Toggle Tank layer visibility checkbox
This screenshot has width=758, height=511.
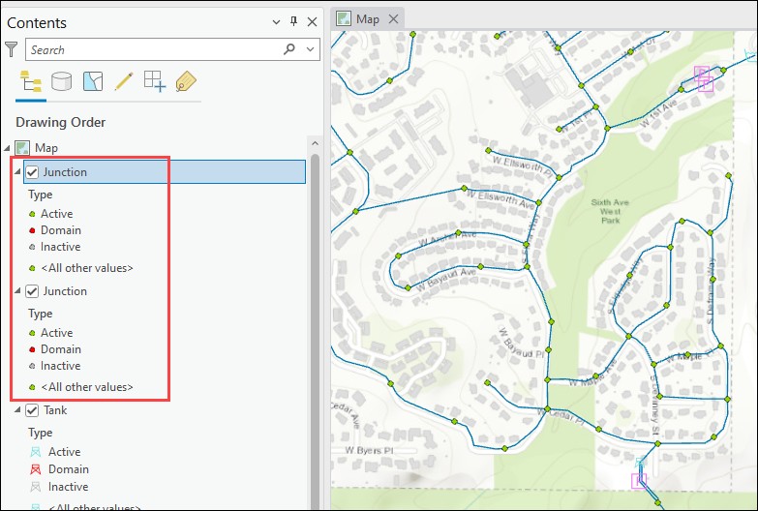pyautogui.click(x=32, y=410)
